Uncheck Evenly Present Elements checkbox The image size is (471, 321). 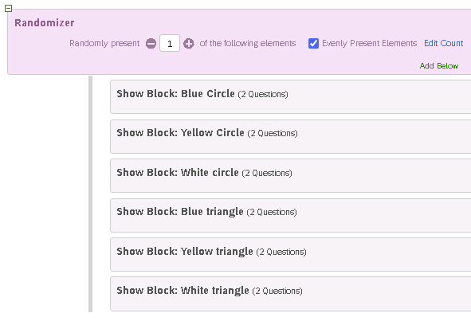click(313, 44)
